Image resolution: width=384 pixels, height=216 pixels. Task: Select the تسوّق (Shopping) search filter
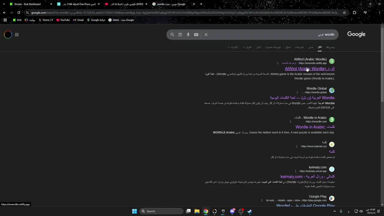click(x=288, y=47)
